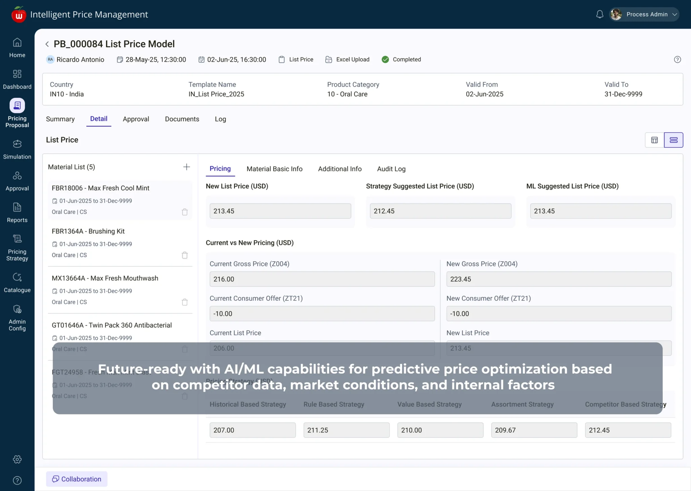Open the Summary tab

[60, 119]
